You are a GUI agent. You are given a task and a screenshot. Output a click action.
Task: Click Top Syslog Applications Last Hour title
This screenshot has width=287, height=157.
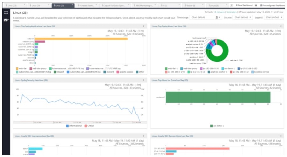tap(35, 26)
